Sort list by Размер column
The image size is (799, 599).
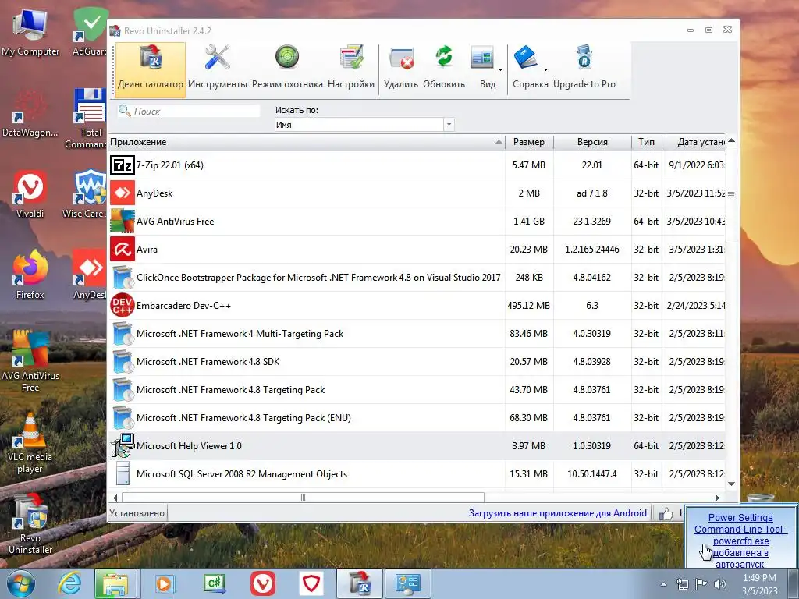[529, 142]
